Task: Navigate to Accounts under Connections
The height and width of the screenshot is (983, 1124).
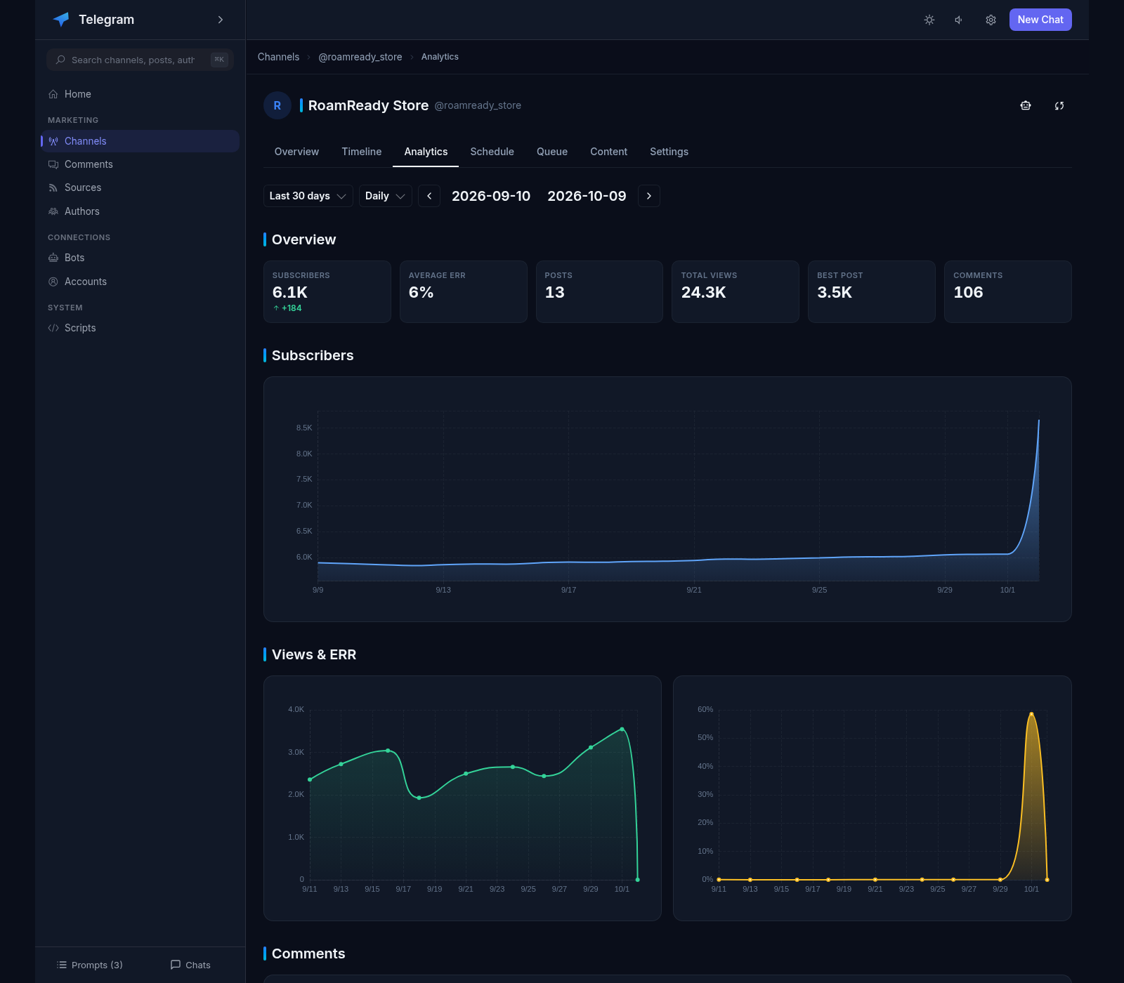Action: click(x=140, y=282)
